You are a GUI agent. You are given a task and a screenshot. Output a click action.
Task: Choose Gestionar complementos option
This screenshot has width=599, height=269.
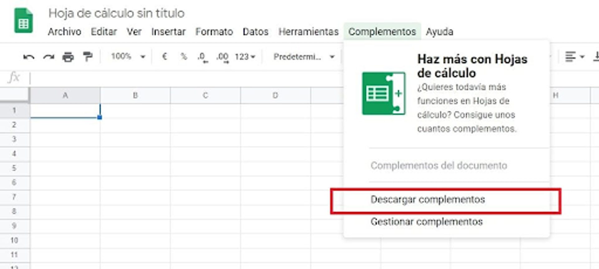pos(426,222)
